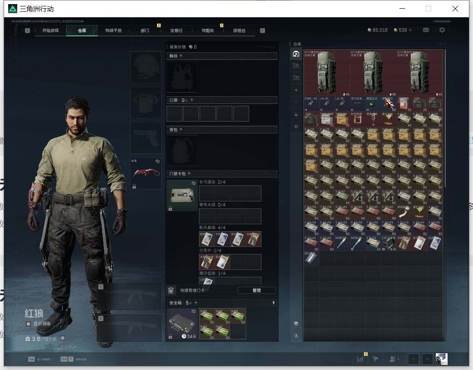The image size is (473, 370).
Task: Add a new warehouse page with plus icon
Action: [296, 90]
